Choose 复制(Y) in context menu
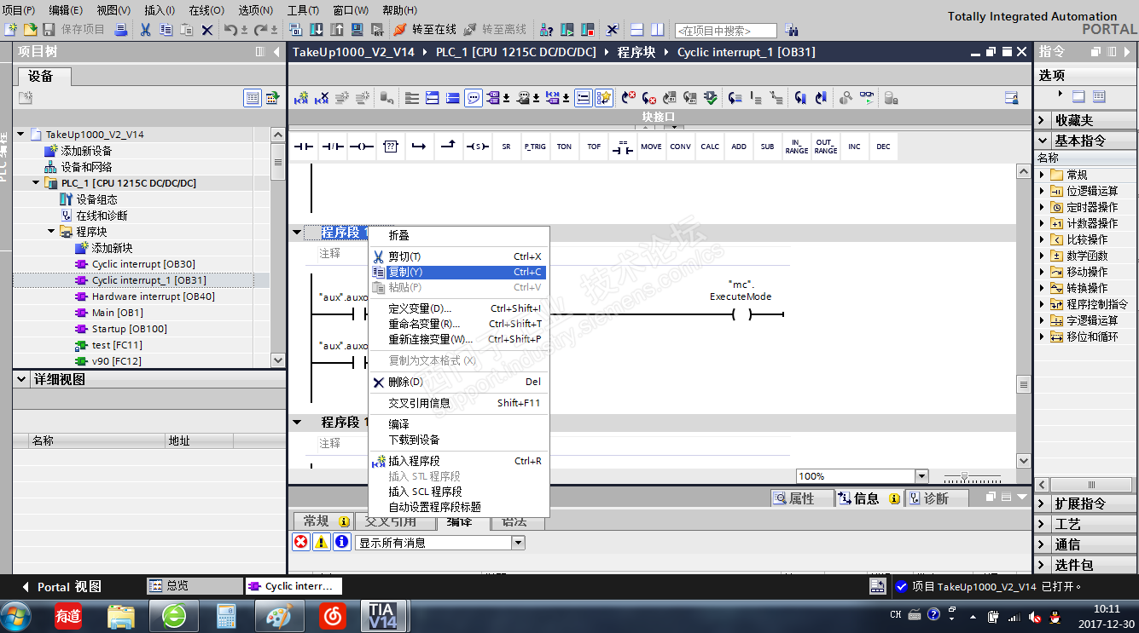Screen dimensions: 1139x633 458,273
